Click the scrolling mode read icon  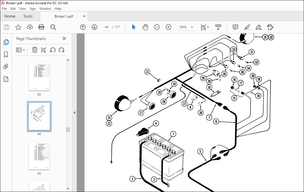[218, 27]
